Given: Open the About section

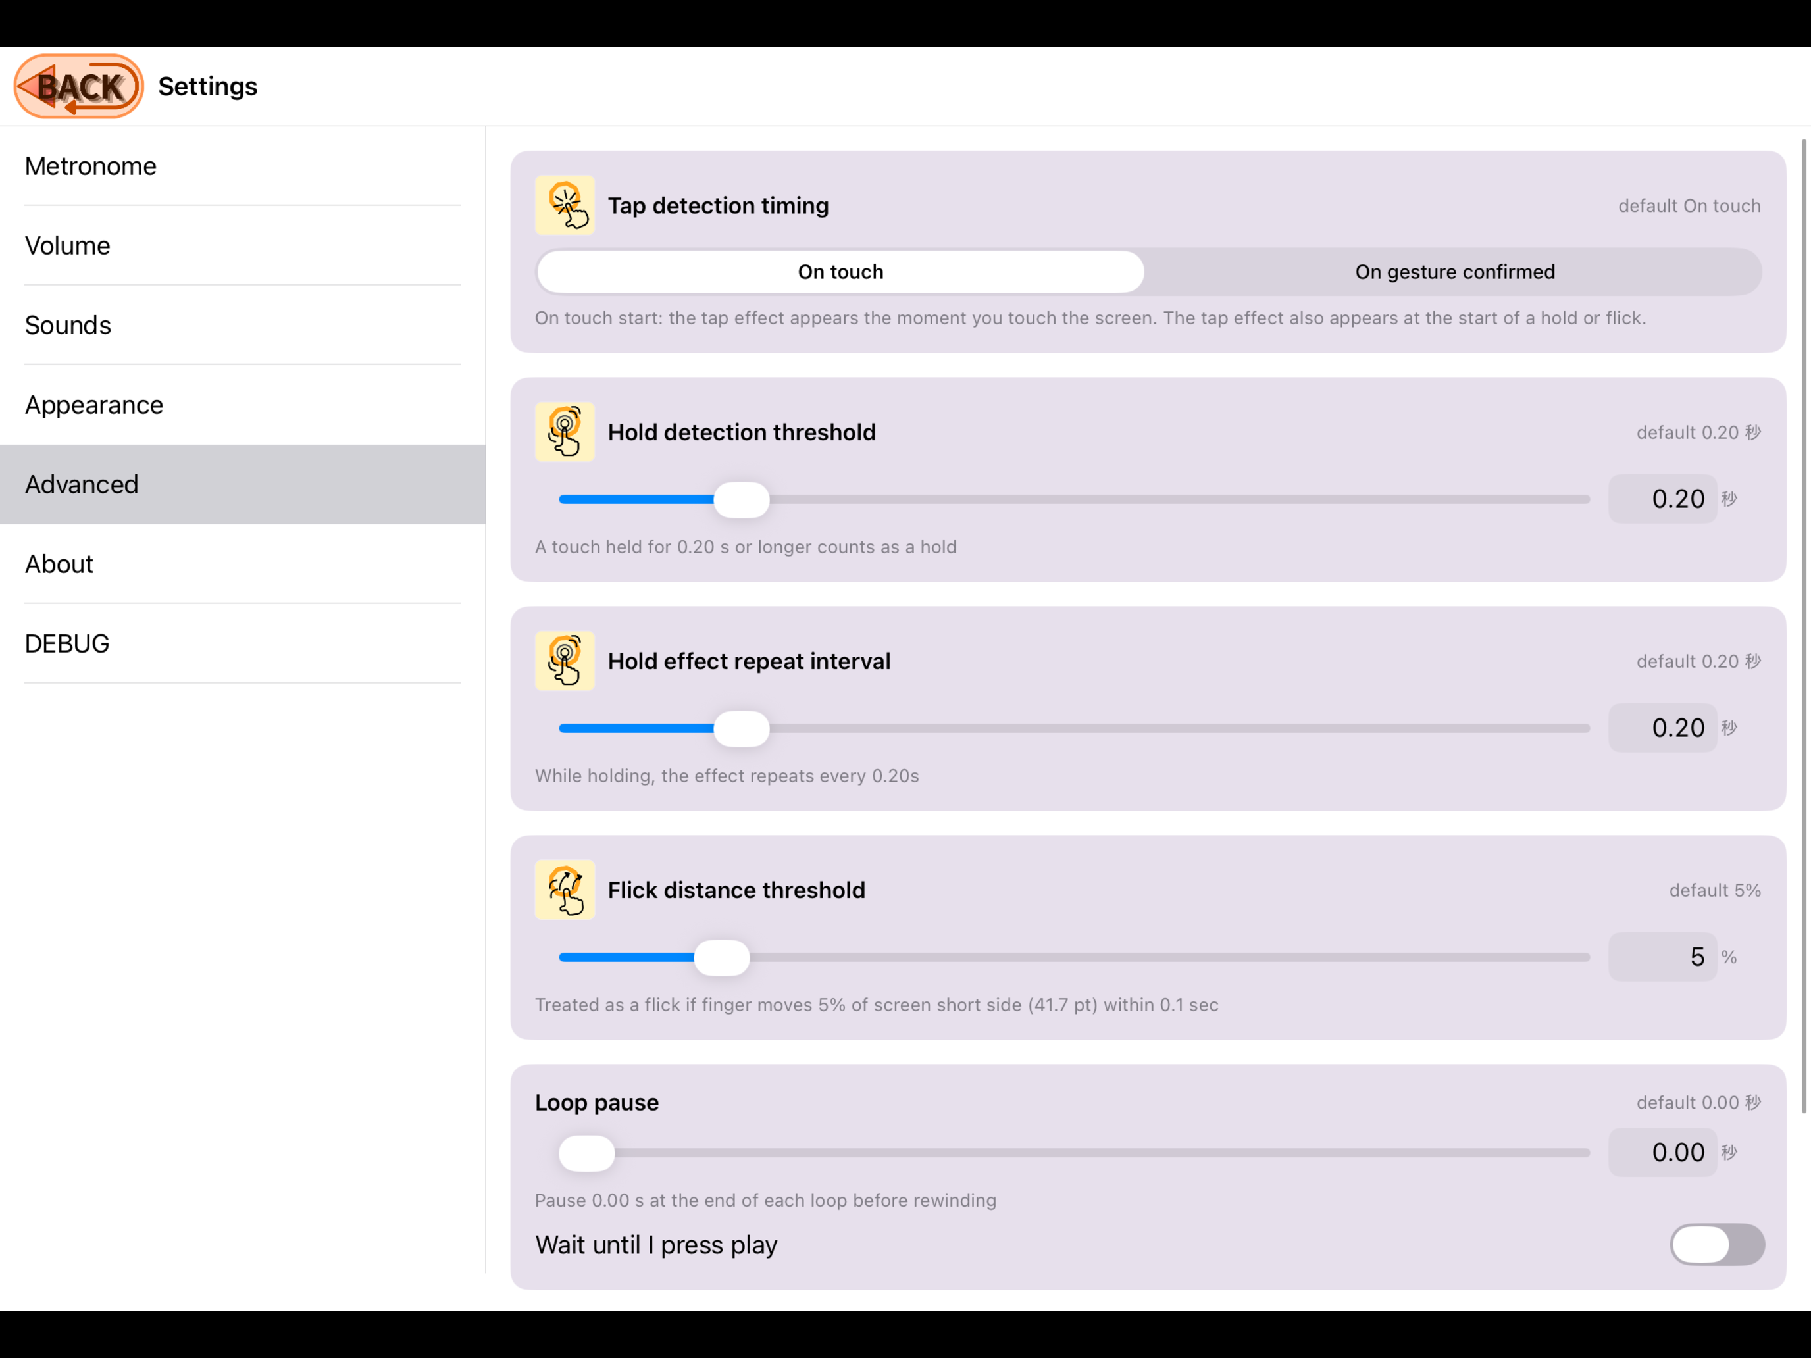Looking at the screenshot, I should click(x=242, y=564).
